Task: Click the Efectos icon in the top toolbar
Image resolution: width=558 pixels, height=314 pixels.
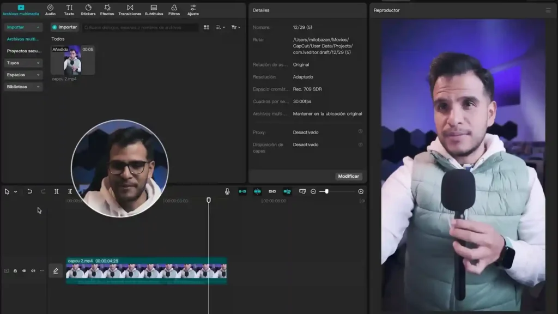Action: pos(107,9)
